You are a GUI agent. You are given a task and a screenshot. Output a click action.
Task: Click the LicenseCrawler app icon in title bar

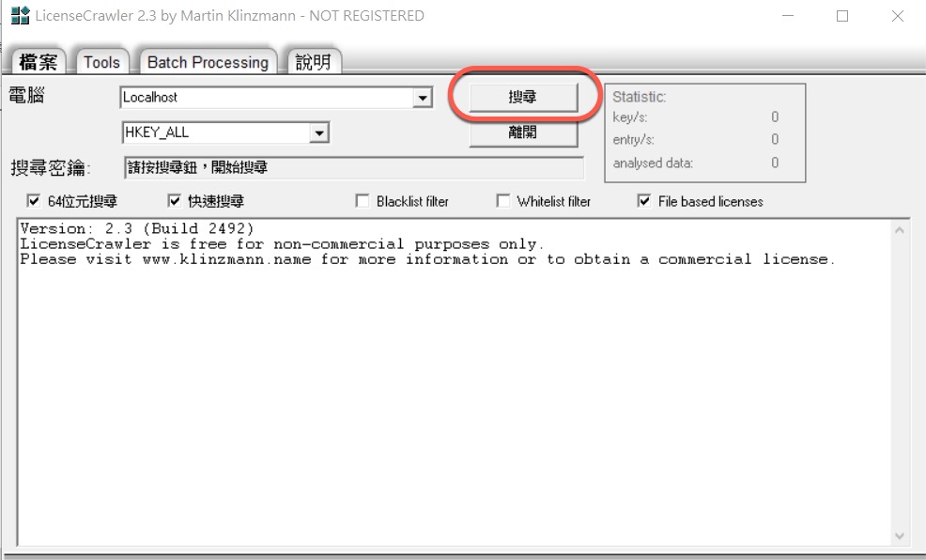click(x=20, y=15)
